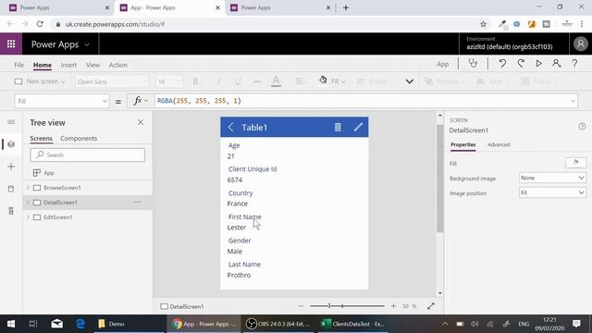The image size is (592, 333).
Task: Expand the ribbon overflow chevron
Action: [x=409, y=81]
